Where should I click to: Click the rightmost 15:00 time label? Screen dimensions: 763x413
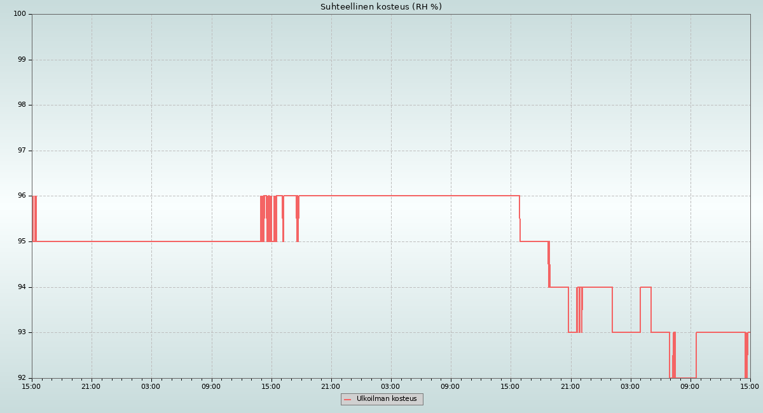[x=750, y=386]
